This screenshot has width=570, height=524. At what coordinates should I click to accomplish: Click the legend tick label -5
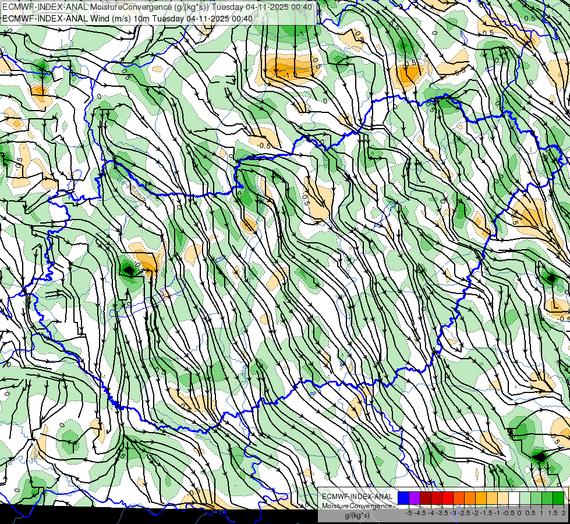[409, 513]
